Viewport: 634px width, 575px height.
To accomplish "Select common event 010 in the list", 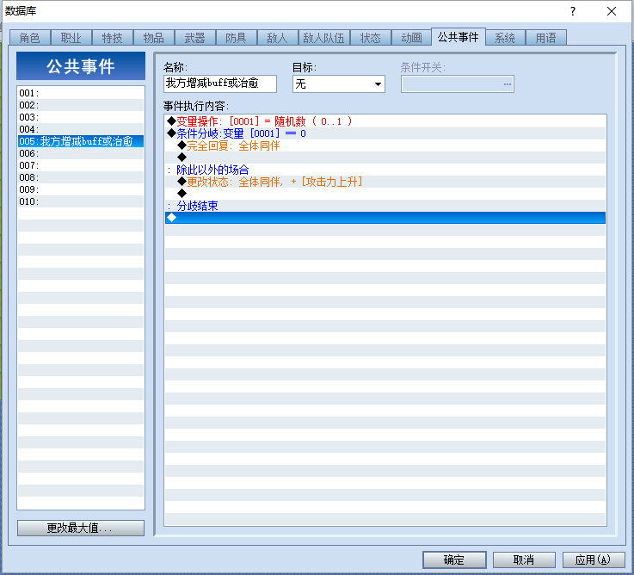I will click(81, 201).
